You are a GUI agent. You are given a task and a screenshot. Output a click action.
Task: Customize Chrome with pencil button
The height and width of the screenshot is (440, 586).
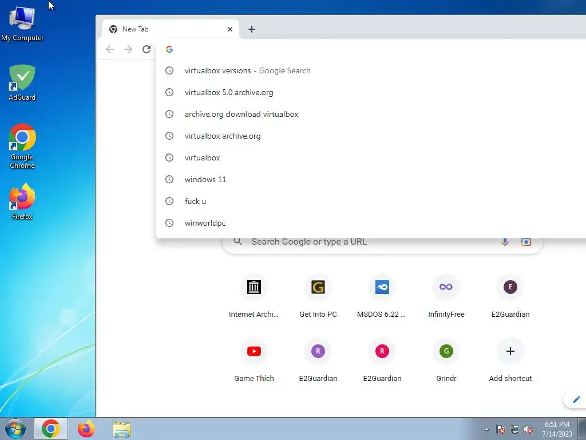576,399
